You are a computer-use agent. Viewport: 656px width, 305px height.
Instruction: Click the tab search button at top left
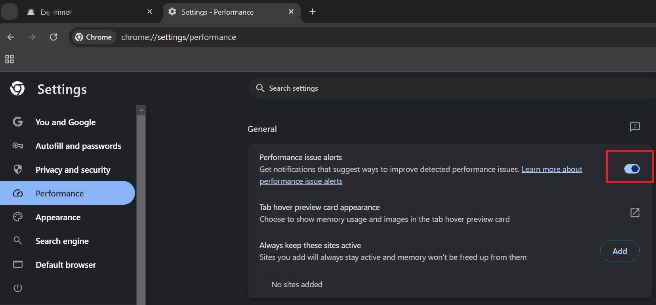pyautogui.click(x=10, y=11)
